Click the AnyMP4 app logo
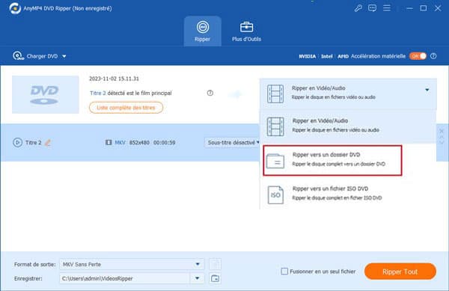 (x=15, y=8)
